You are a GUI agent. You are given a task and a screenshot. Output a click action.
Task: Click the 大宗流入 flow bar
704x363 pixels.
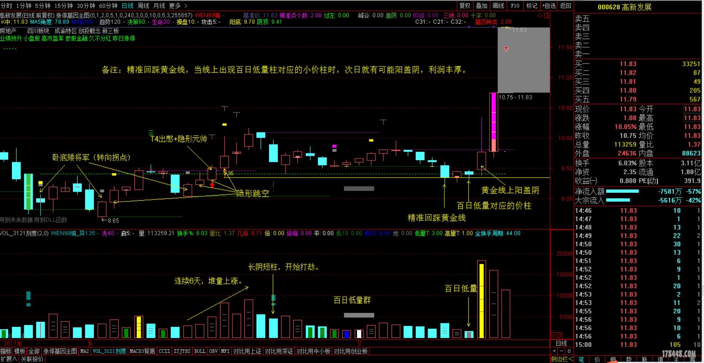click(618, 200)
